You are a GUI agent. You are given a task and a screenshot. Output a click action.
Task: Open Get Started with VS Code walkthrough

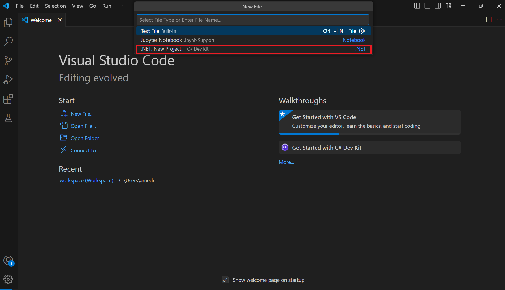(x=370, y=122)
